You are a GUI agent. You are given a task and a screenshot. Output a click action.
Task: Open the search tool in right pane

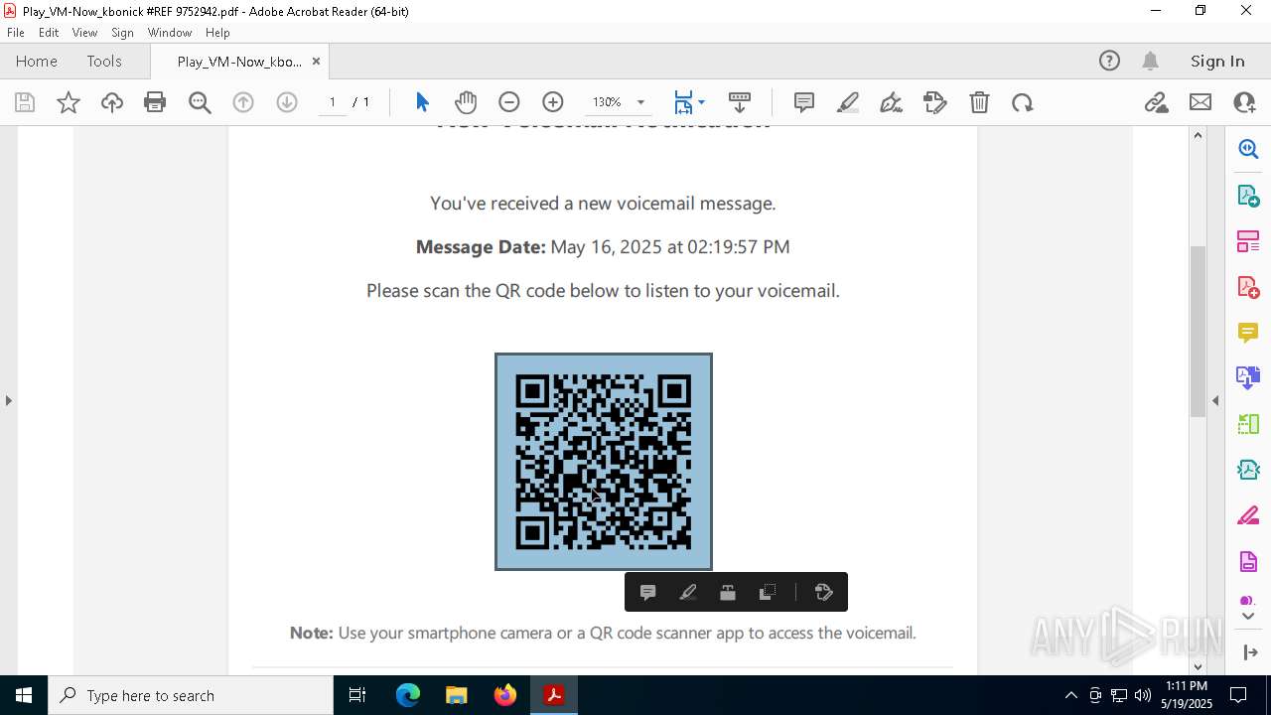click(1248, 149)
